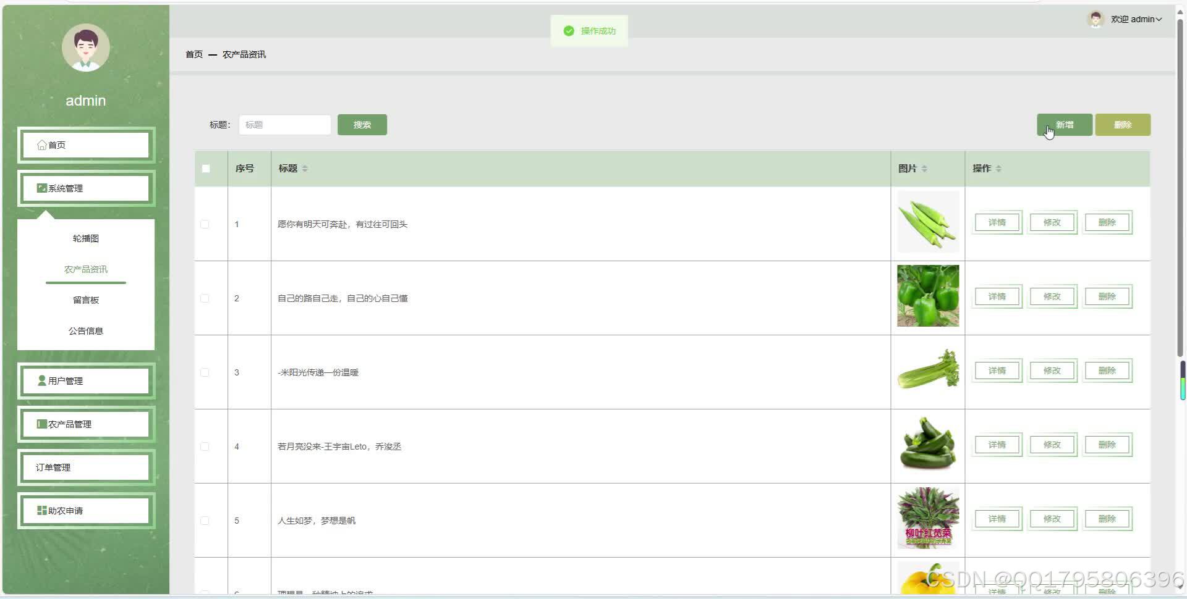Click the celery thumbnail in row 3
The image size is (1187, 599).
tap(928, 370)
